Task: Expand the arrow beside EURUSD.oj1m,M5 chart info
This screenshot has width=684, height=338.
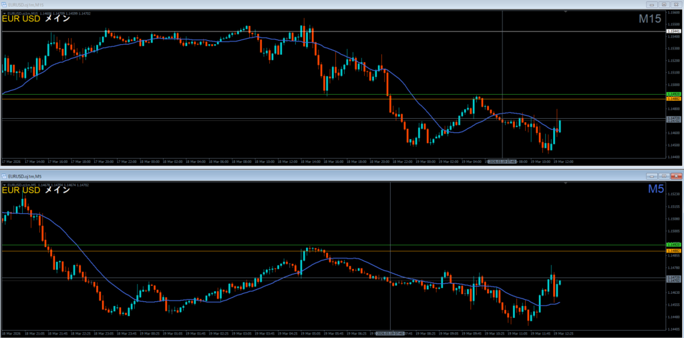Action: pos(4,184)
